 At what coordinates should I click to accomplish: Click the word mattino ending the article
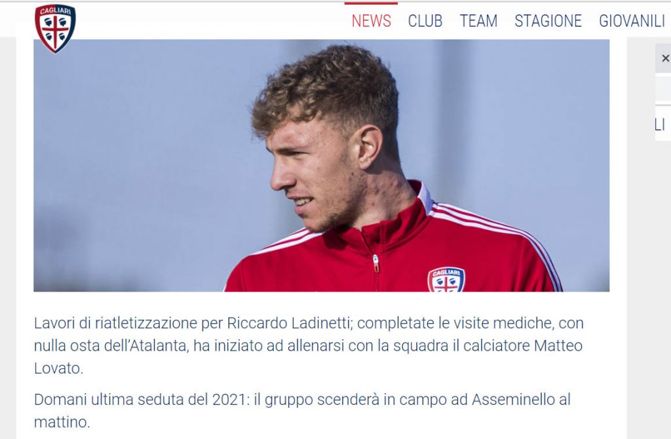(x=60, y=423)
